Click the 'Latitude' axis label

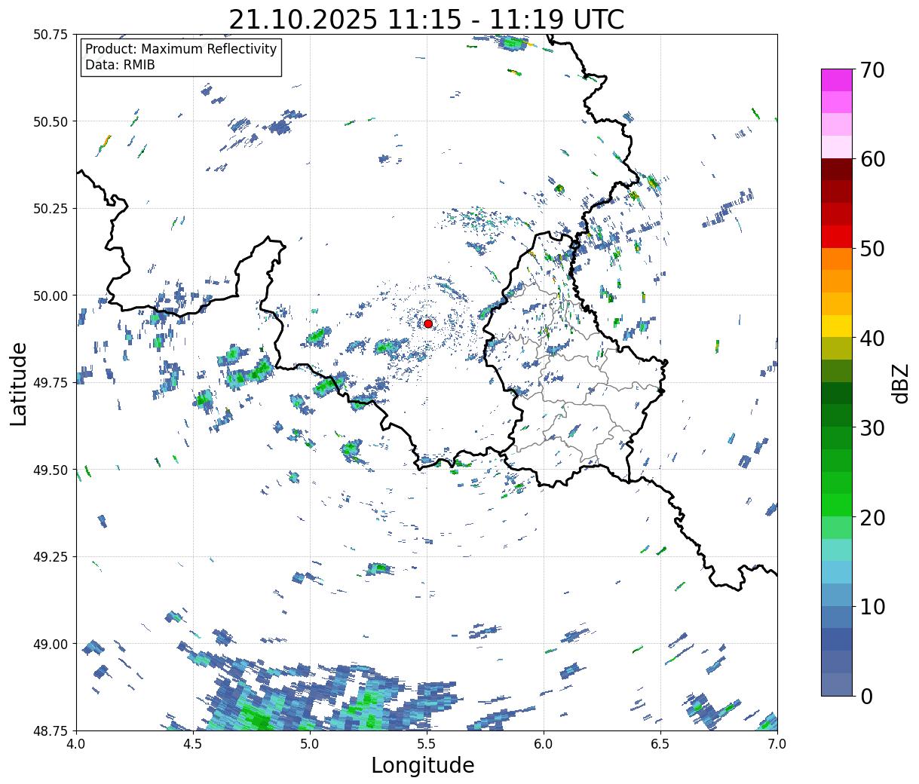19,383
